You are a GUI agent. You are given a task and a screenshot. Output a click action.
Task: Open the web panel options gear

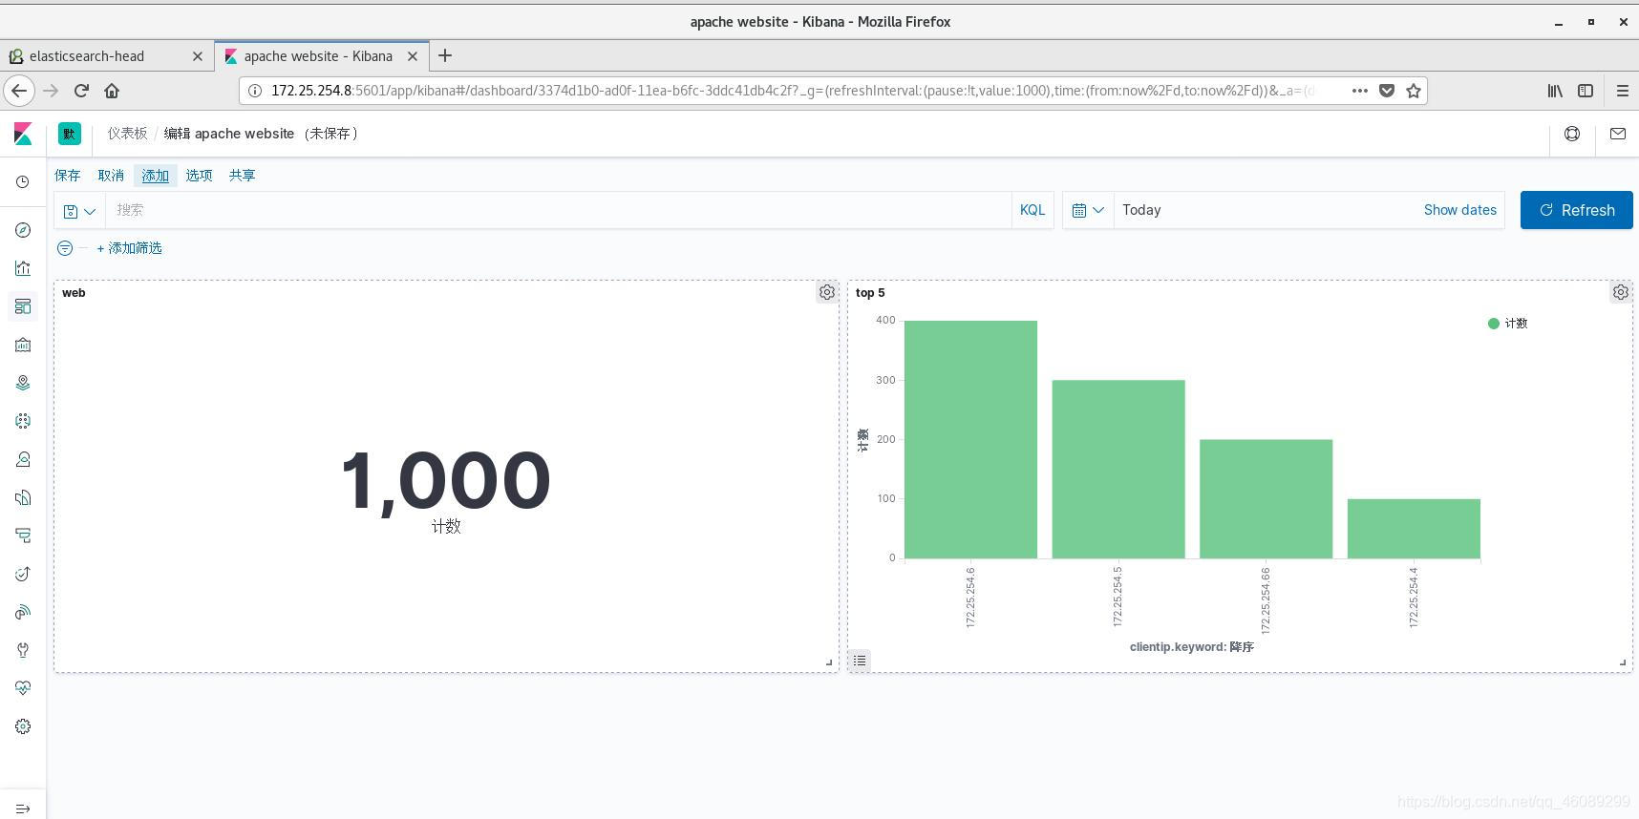(827, 293)
